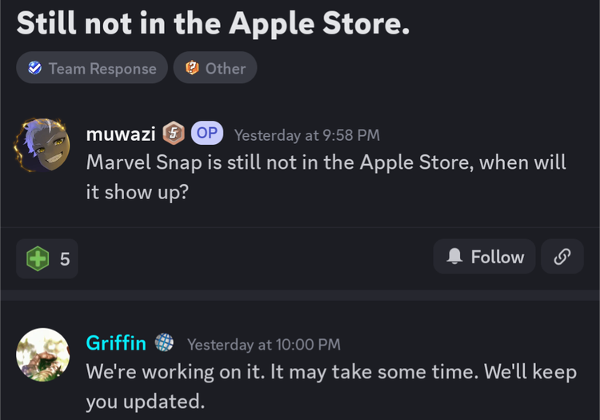
Task: Click Griffin's reply message text
Action: [331, 386]
